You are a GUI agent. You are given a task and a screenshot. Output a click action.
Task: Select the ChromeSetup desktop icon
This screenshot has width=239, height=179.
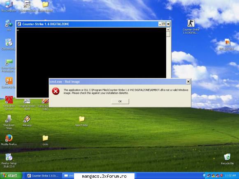click(9, 44)
